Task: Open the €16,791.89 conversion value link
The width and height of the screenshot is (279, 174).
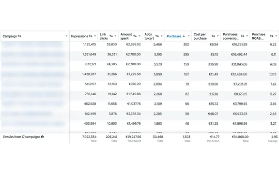Action: (239, 44)
